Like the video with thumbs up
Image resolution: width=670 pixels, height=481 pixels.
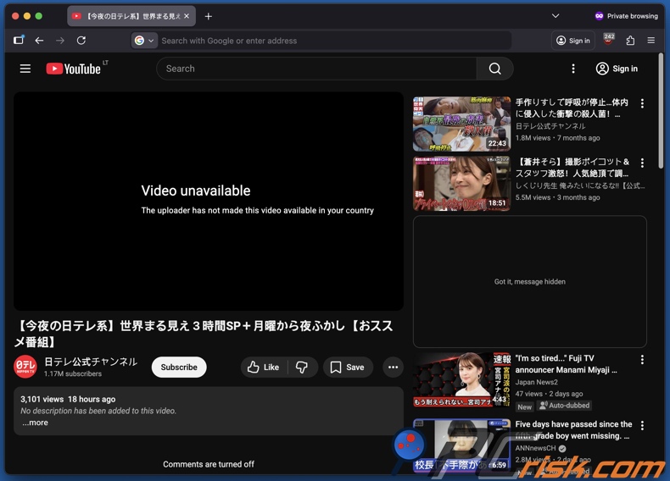click(263, 367)
